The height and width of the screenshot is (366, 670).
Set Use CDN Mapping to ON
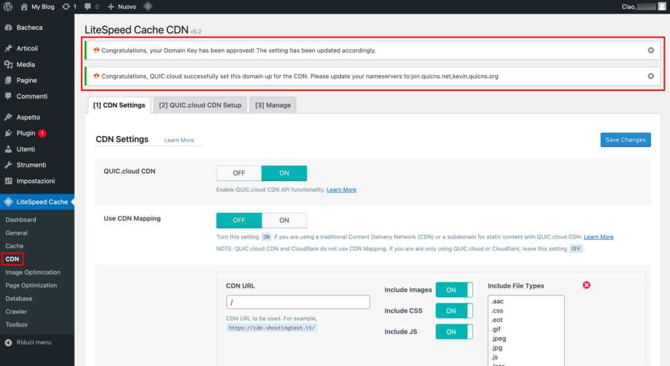point(284,220)
